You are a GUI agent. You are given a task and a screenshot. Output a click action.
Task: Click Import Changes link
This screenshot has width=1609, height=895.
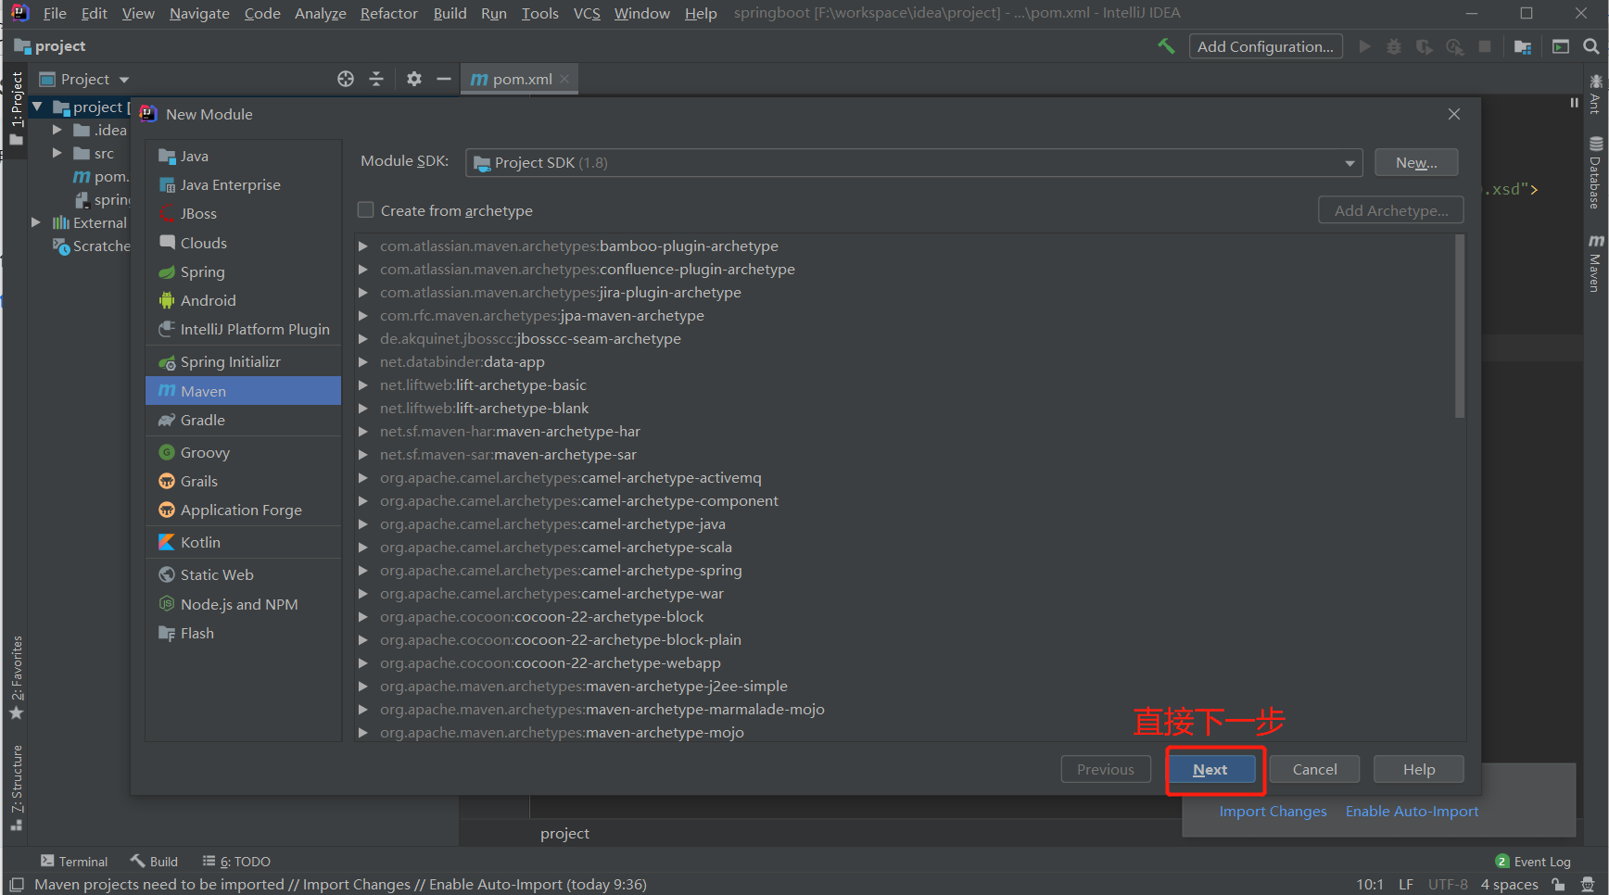tap(1273, 811)
